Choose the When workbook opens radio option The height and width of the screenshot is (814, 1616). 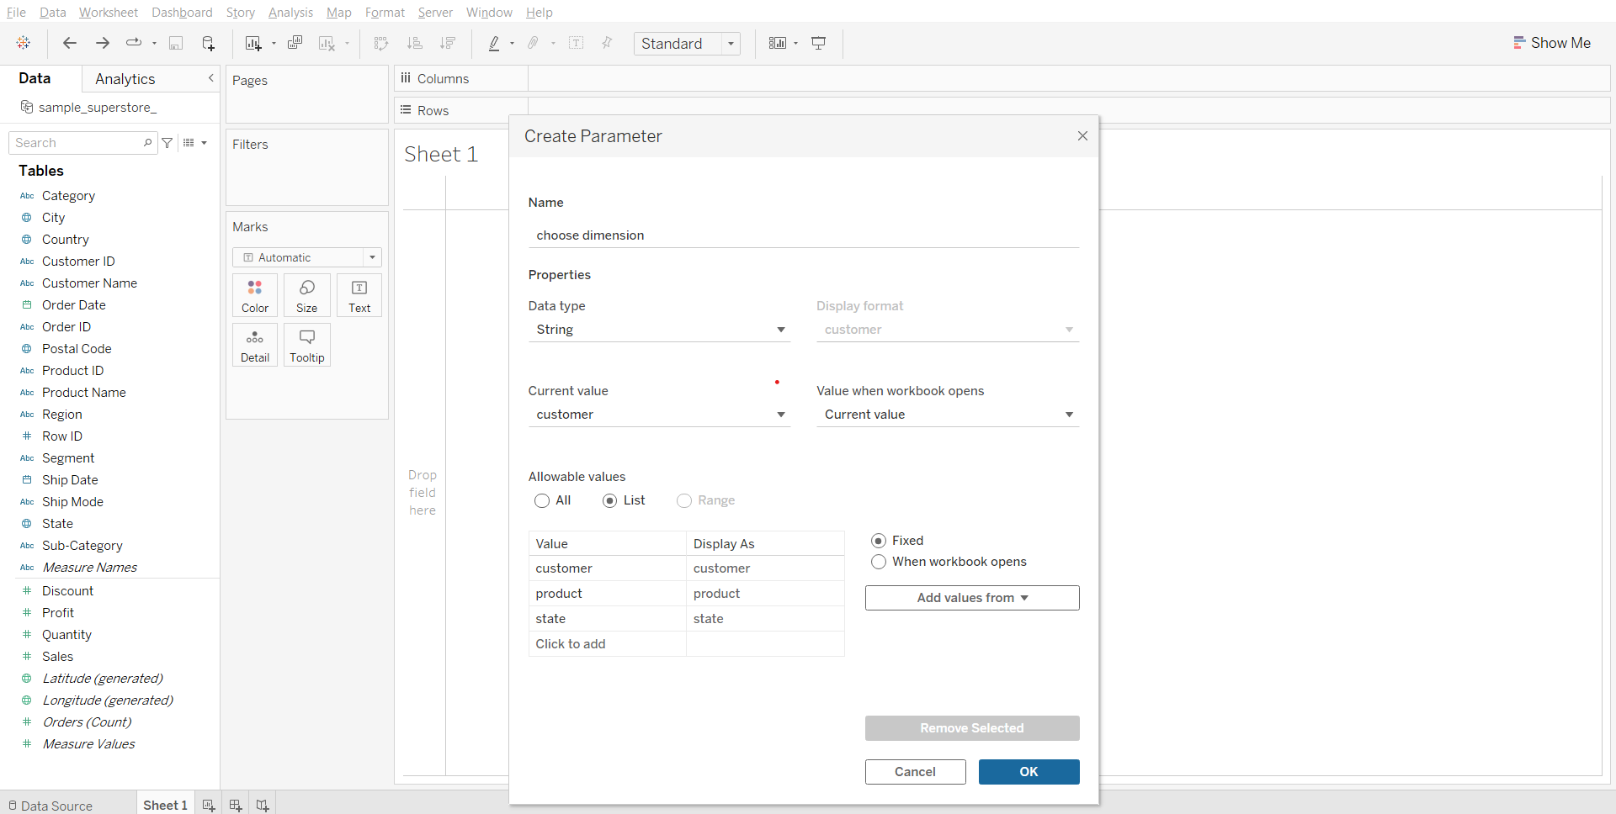[879, 562]
